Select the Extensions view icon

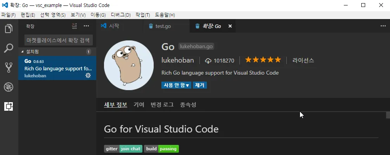[9, 106]
